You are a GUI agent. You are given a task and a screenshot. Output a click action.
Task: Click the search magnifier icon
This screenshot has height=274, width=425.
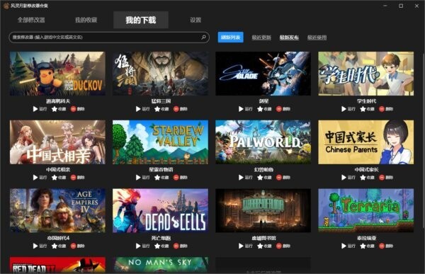point(204,37)
